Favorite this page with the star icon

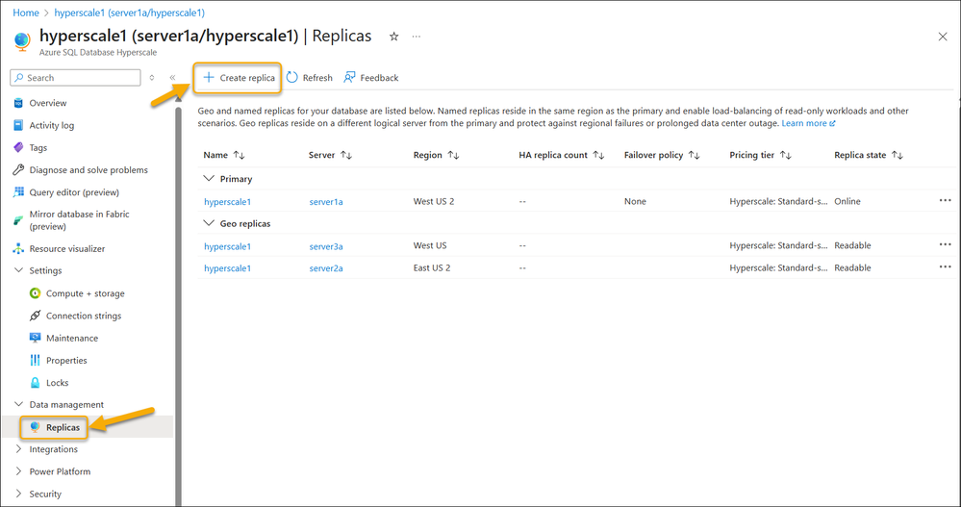tap(393, 37)
